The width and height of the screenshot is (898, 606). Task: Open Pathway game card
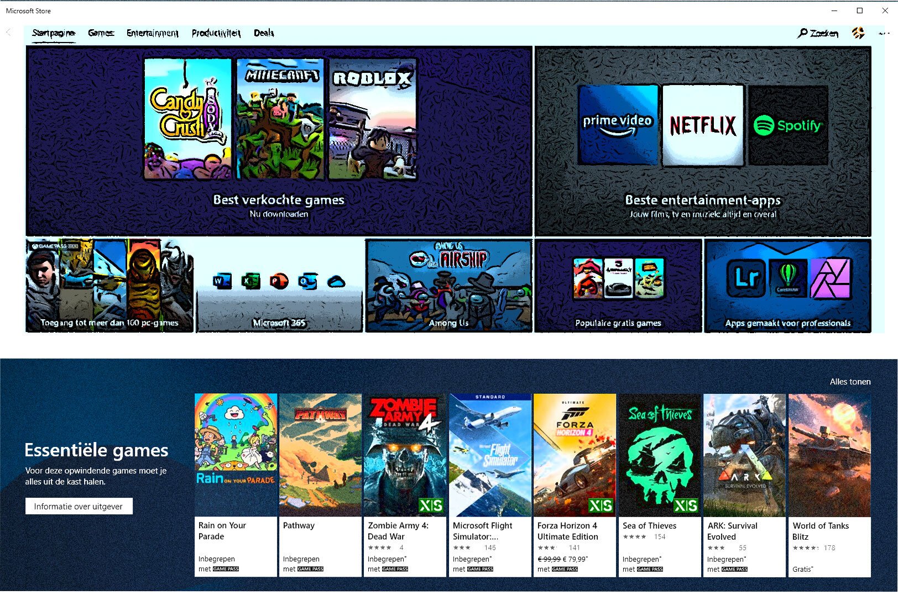coord(320,485)
